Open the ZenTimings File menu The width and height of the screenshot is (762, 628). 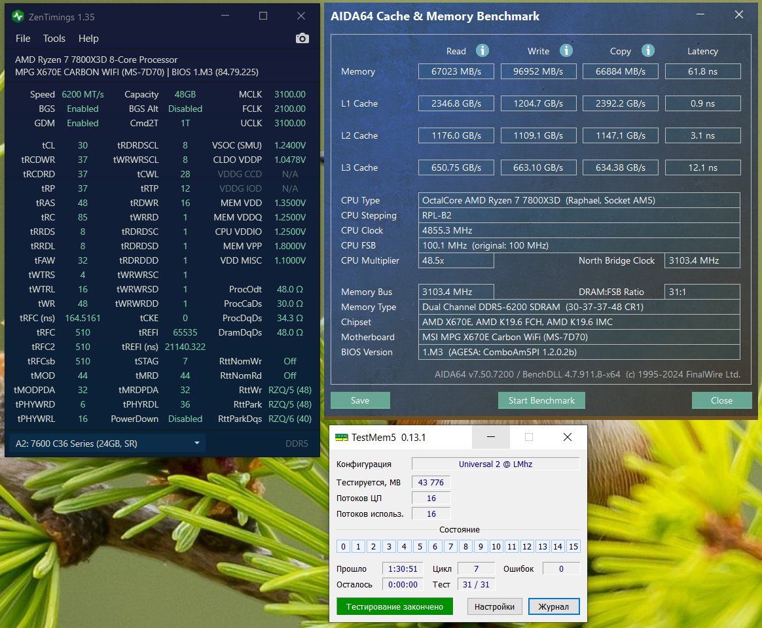point(23,39)
